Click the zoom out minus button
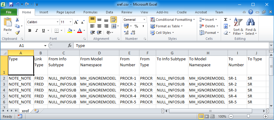Screen dimensions: 274x120 (231, 116)
